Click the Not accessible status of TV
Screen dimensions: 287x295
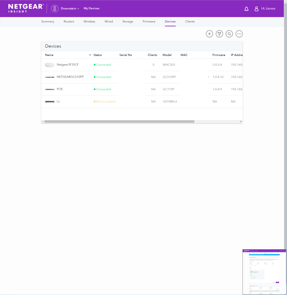(105, 101)
